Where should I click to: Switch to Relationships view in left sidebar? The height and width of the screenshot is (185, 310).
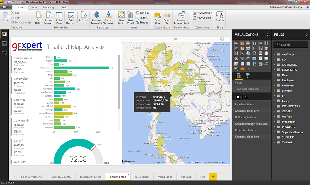coord(4,52)
